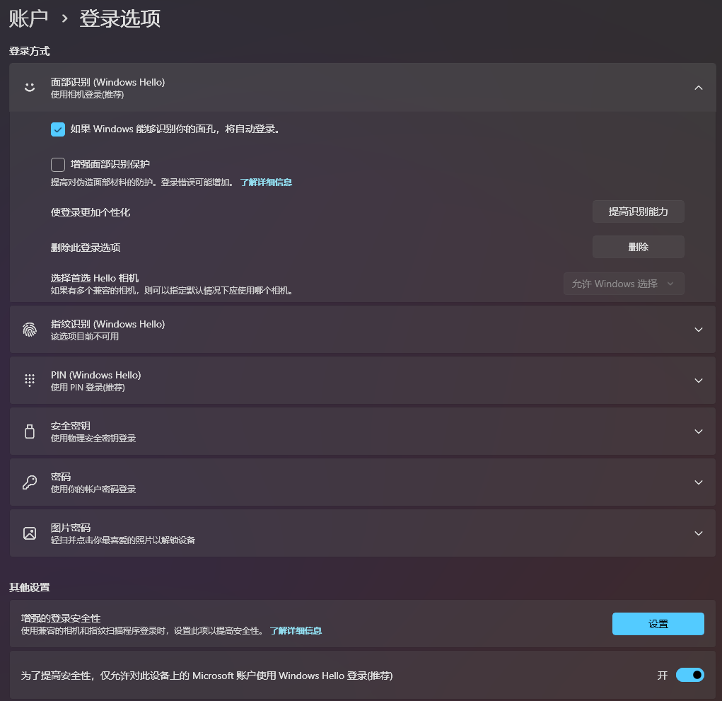Expand the PIN (Windows Hello) section
This screenshot has height=701, width=722.
pyautogui.click(x=699, y=381)
